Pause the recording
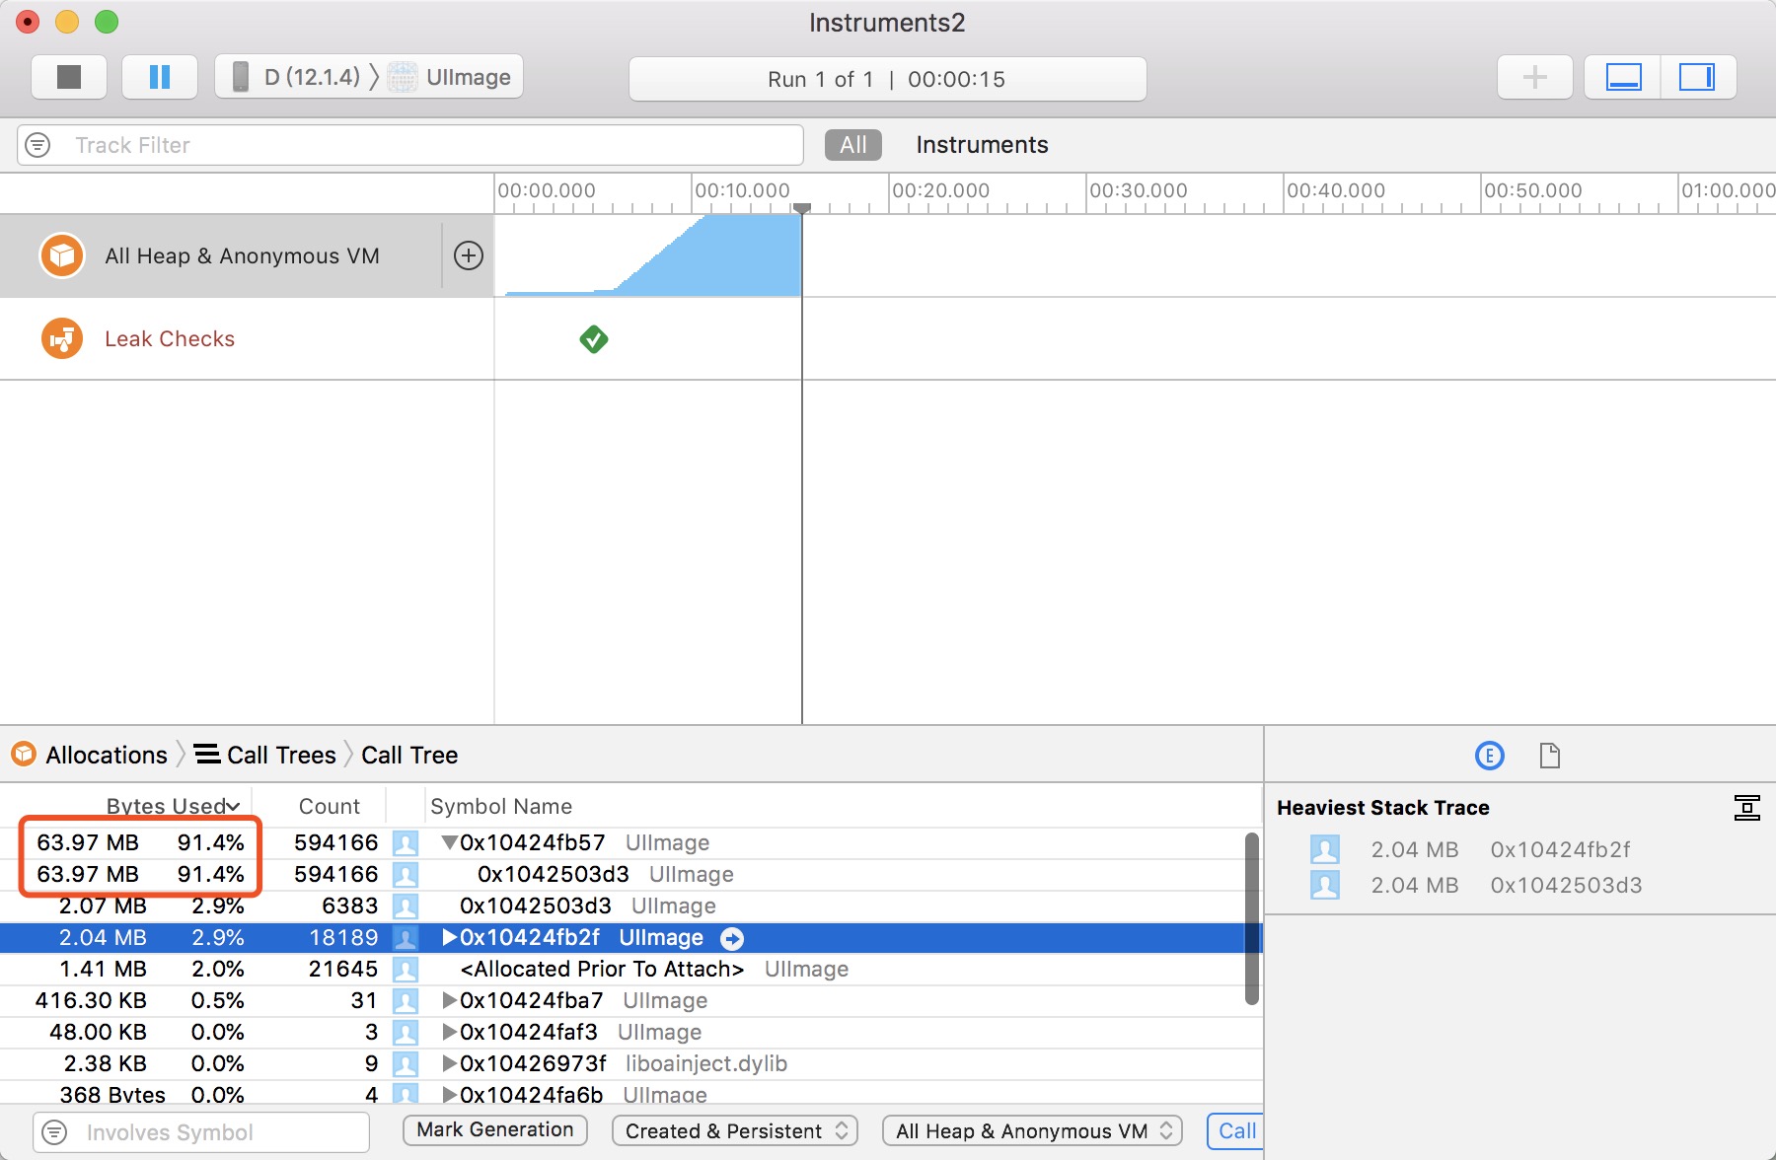The width and height of the screenshot is (1776, 1160). click(160, 77)
